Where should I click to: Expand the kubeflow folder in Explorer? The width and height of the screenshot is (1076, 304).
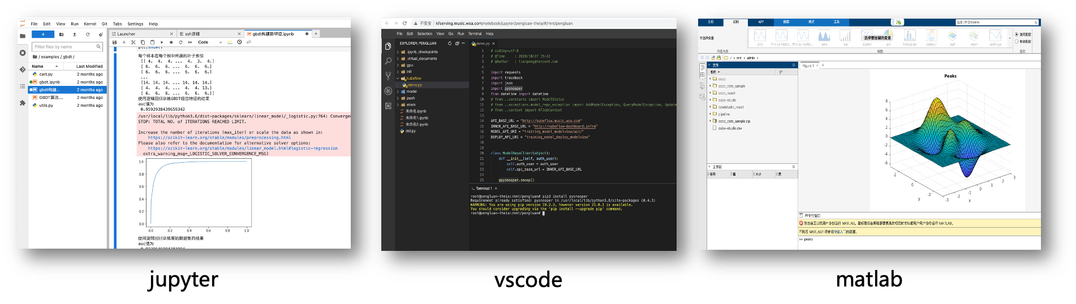(x=398, y=79)
